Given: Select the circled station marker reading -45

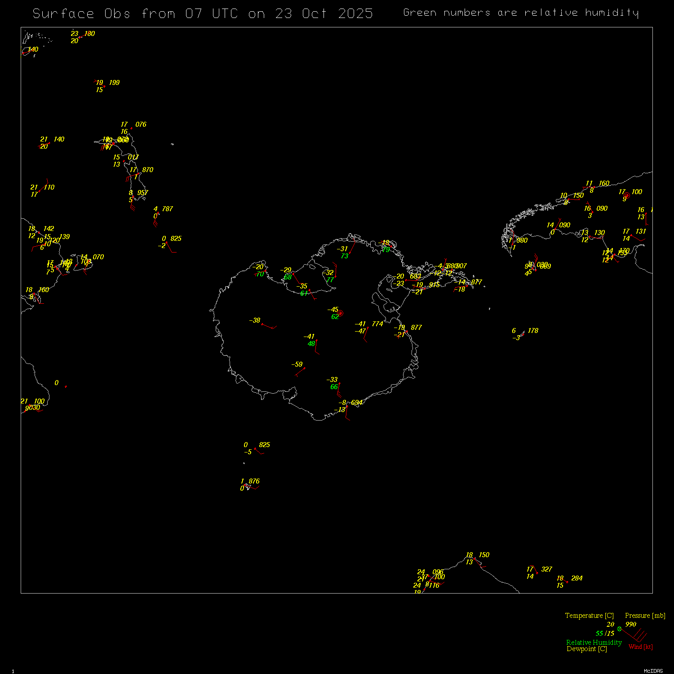Looking at the screenshot, I should [x=340, y=313].
